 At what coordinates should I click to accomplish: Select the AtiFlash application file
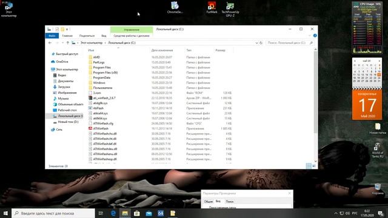click(98, 108)
